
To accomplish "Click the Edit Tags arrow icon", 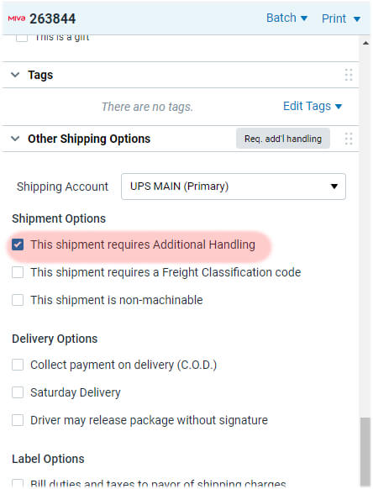I will click(x=339, y=107).
